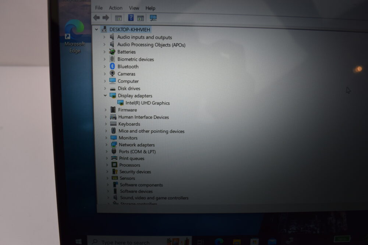
Task: Expand the Network adapters category
Action: pos(106,145)
